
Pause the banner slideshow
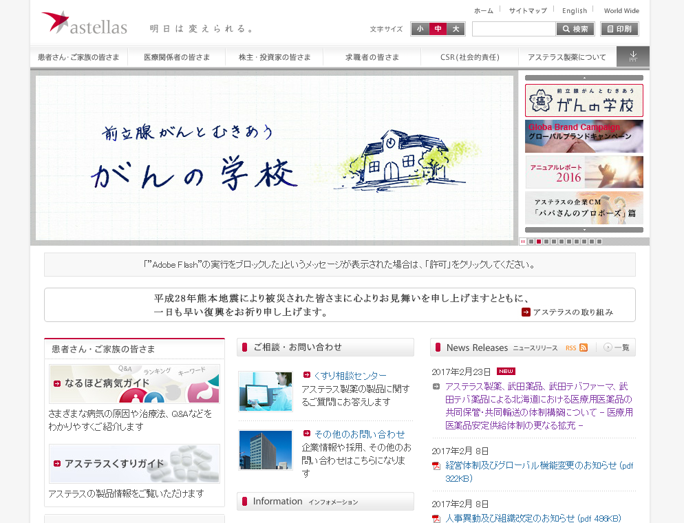[x=522, y=242]
